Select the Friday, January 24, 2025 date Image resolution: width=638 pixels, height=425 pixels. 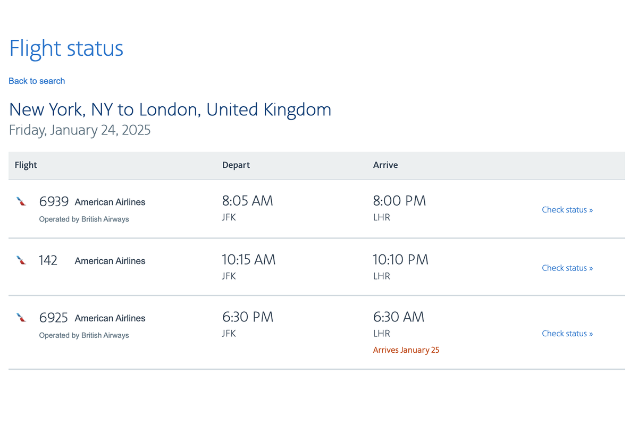pos(80,130)
